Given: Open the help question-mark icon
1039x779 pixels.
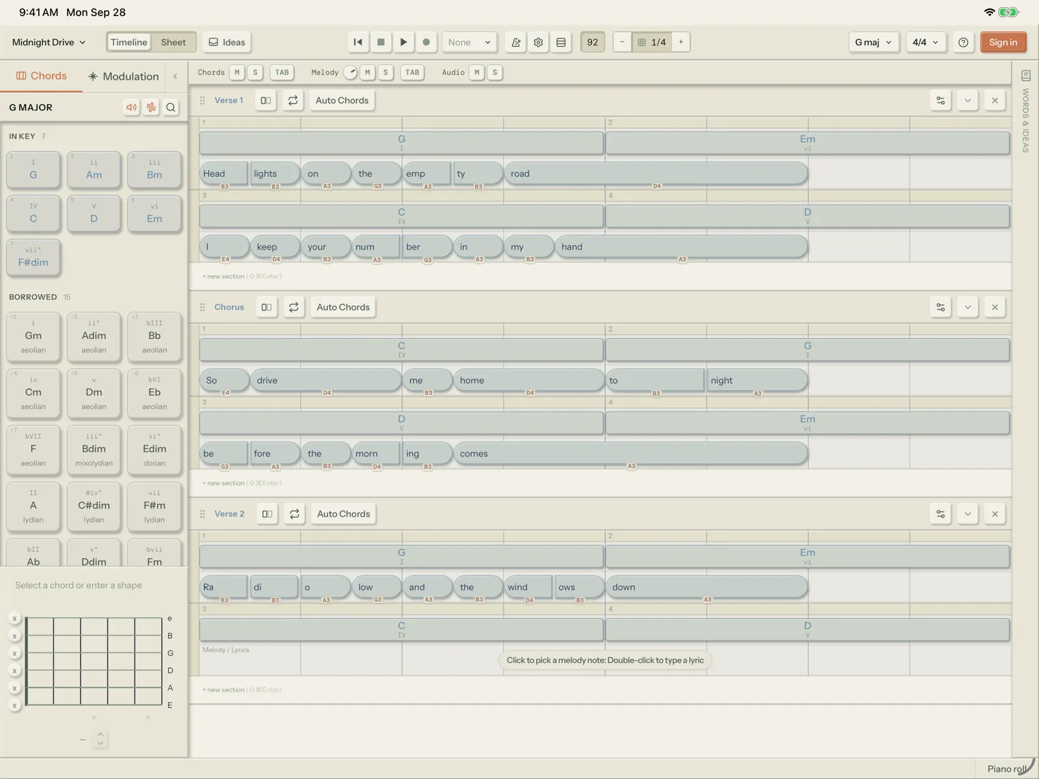Looking at the screenshot, I should 963,42.
